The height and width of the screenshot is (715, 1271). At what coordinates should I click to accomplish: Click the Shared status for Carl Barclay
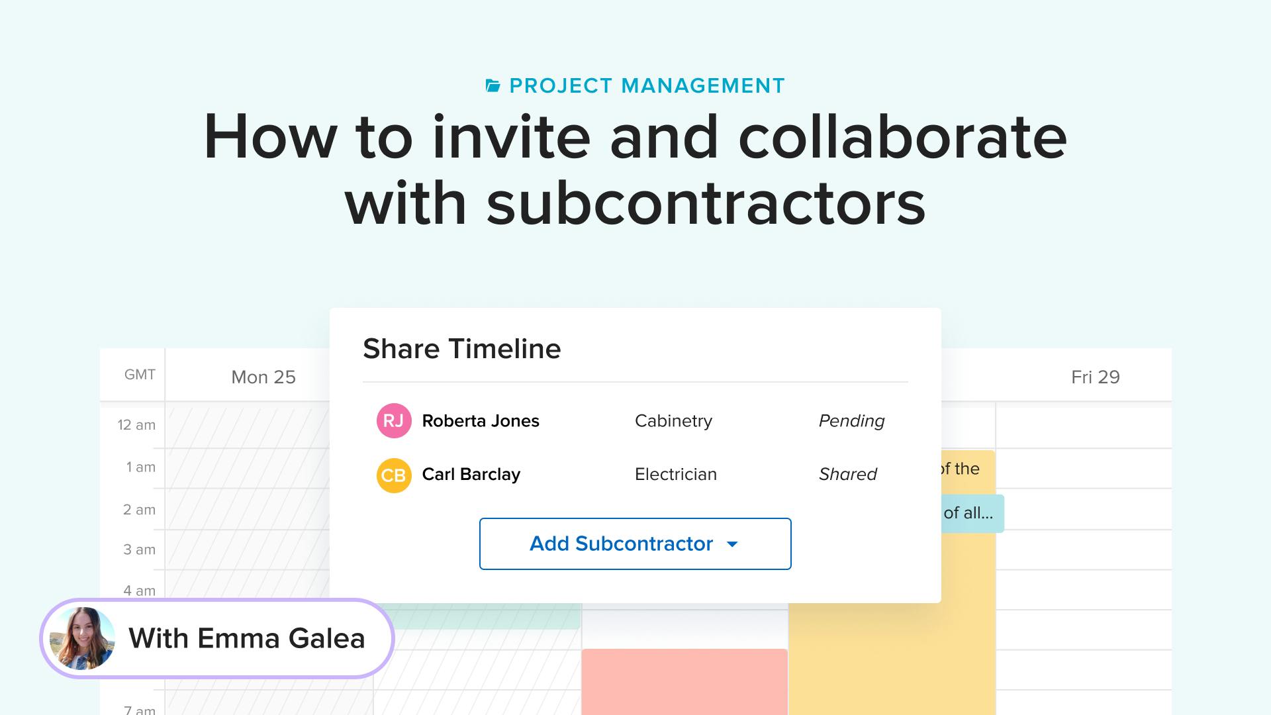coord(847,474)
